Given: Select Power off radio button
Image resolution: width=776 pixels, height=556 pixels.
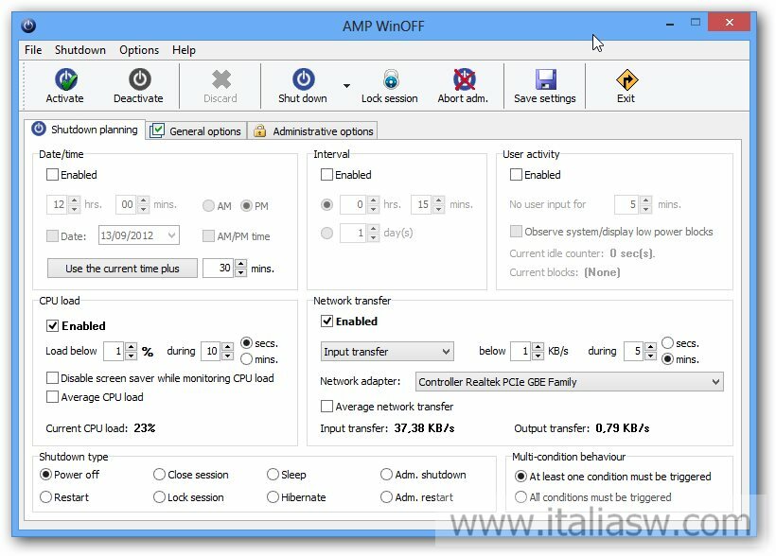Looking at the screenshot, I should coord(45,475).
